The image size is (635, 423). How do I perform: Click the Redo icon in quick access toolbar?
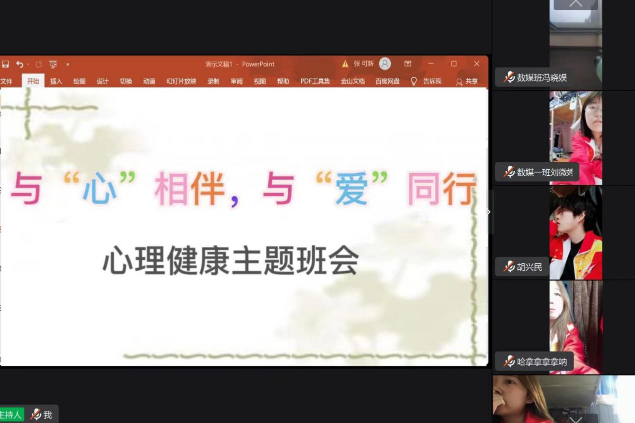(x=39, y=64)
